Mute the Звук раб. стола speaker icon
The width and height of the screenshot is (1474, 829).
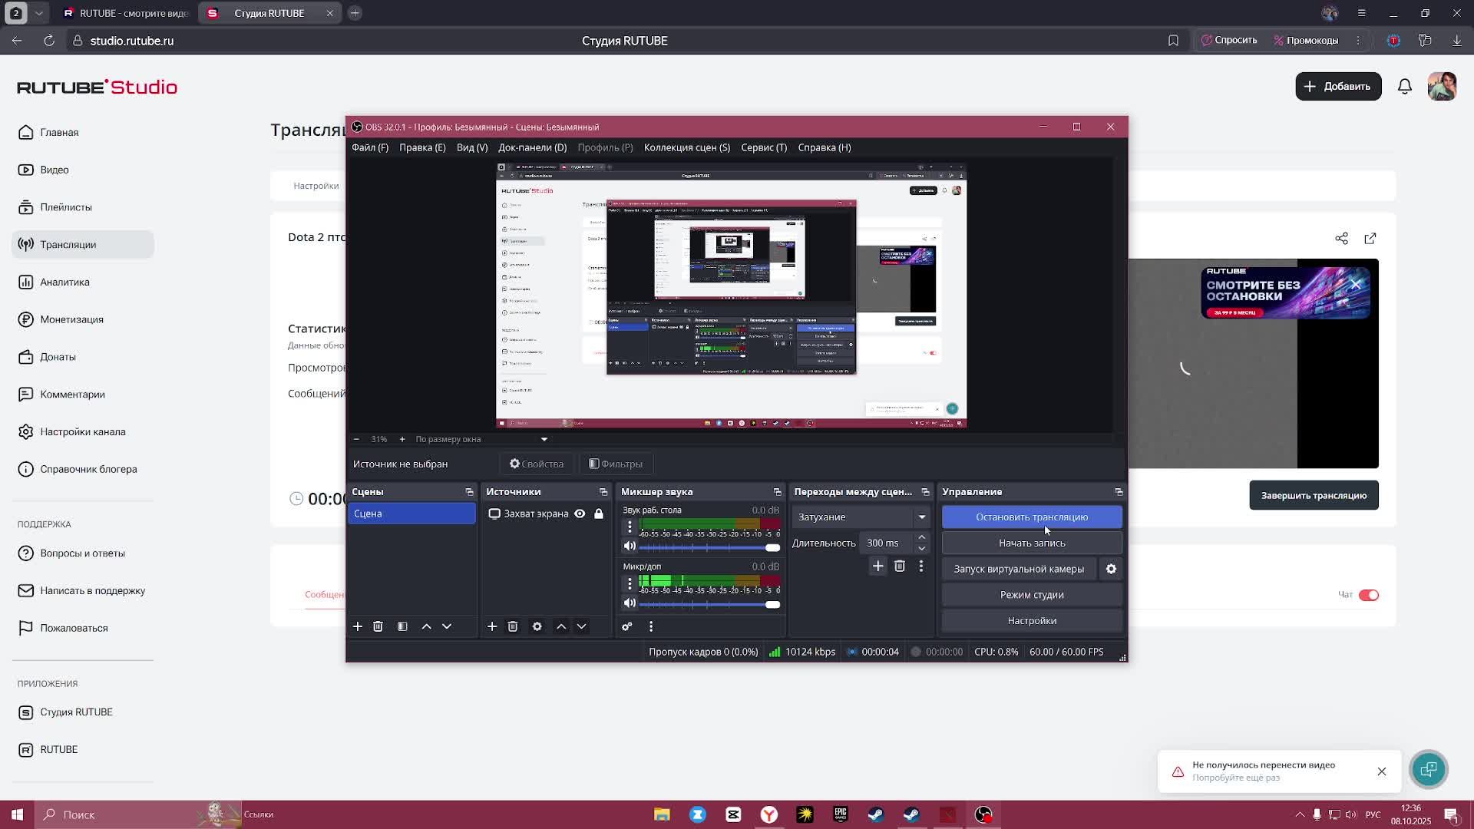click(x=630, y=547)
